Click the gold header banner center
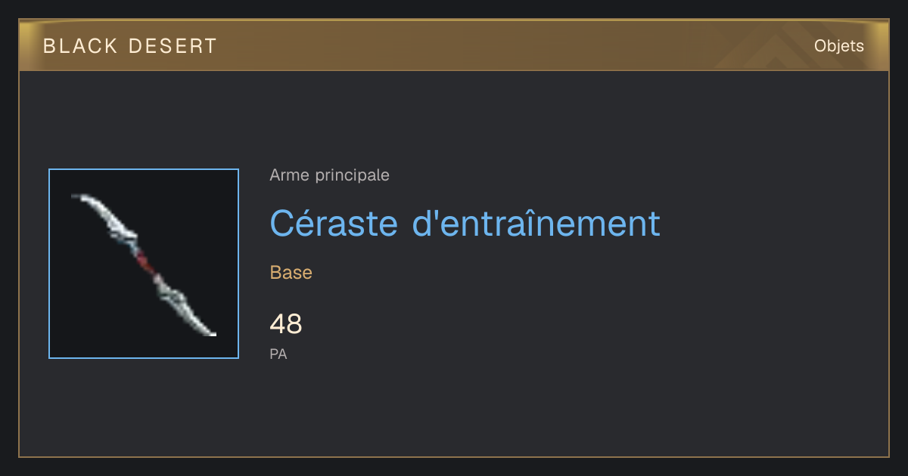908x476 pixels. pyautogui.click(x=454, y=46)
